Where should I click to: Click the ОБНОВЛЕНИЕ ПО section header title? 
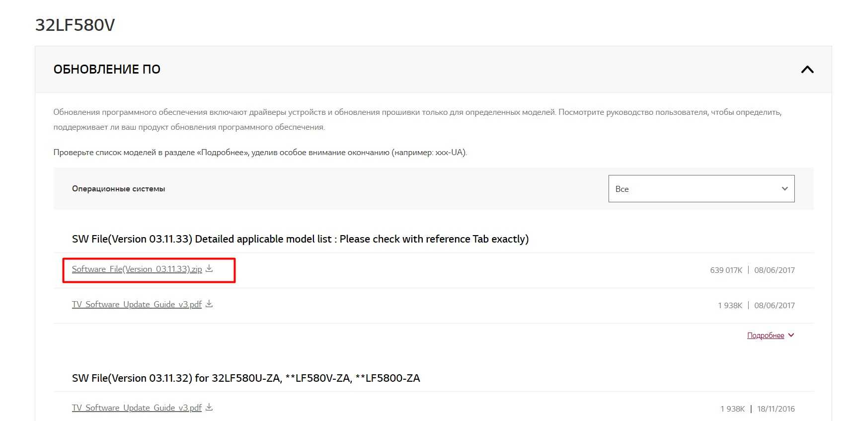pos(107,70)
